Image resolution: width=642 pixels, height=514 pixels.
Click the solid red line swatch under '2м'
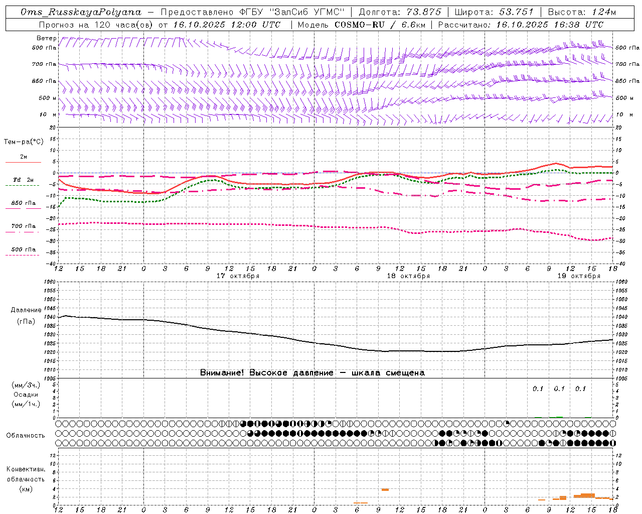23,162
